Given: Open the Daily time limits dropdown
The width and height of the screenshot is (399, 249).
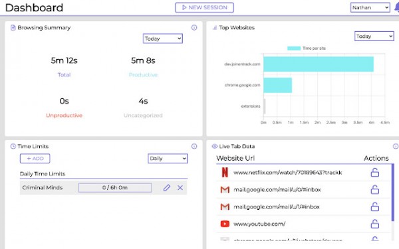Looking at the screenshot, I should tap(168, 159).
